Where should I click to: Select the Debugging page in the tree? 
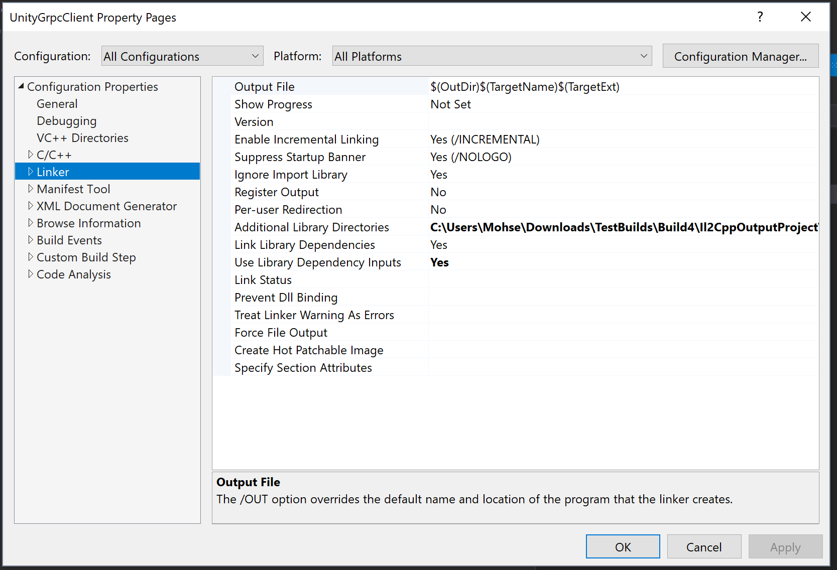pos(66,120)
